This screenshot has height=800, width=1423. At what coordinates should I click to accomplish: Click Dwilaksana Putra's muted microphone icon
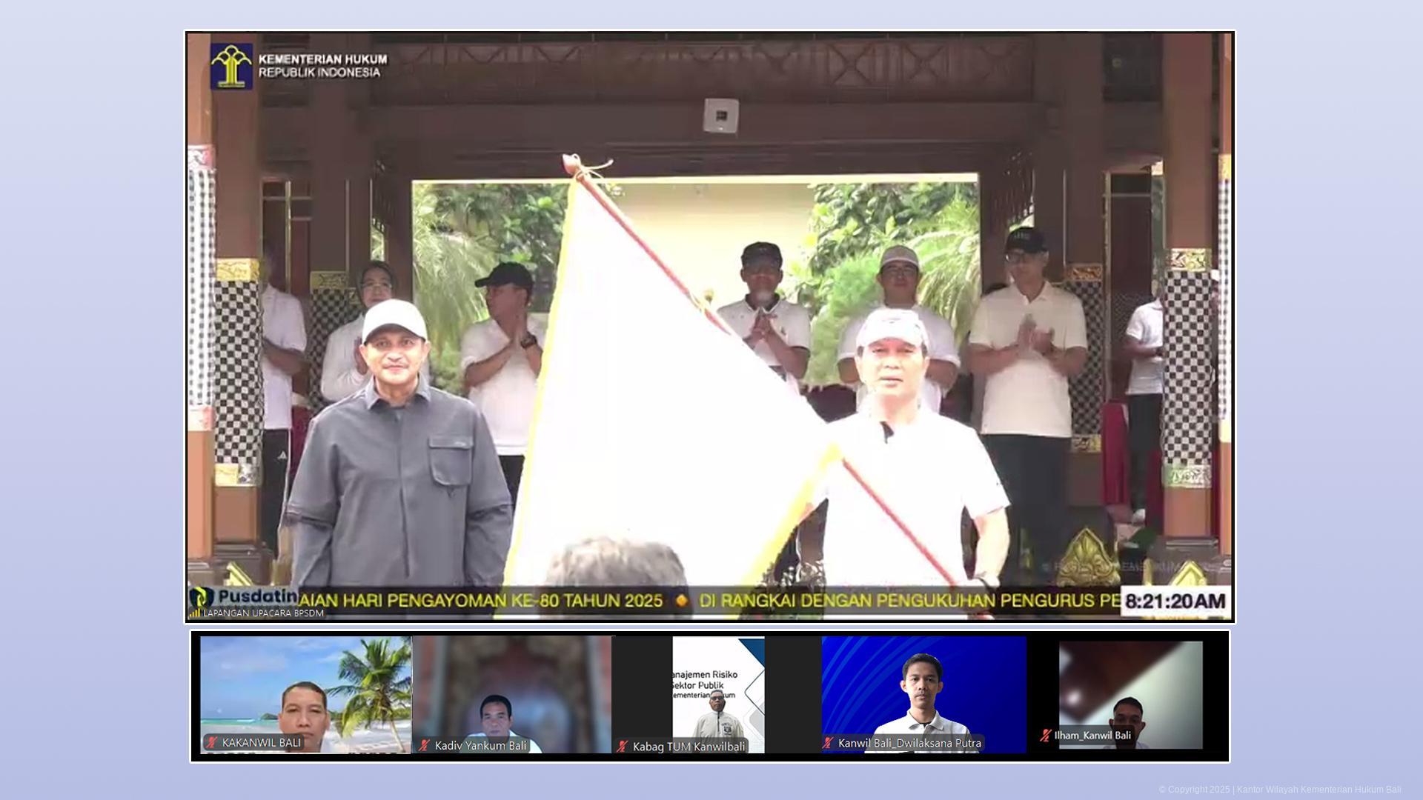828,743
